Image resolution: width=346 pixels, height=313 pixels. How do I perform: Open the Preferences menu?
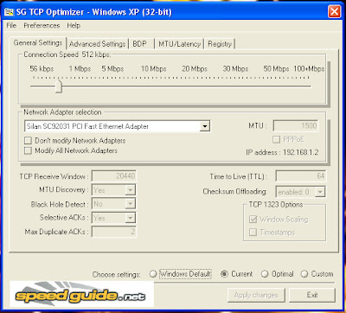point(42,25)
